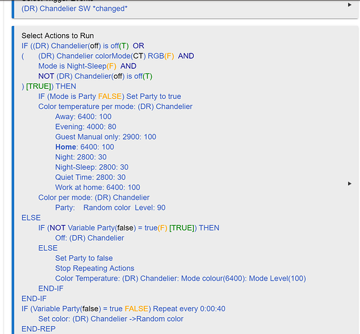Select the bold 'Home: 6400: 100' row
This screenshot has height=334, width=360.
[84, 147]
